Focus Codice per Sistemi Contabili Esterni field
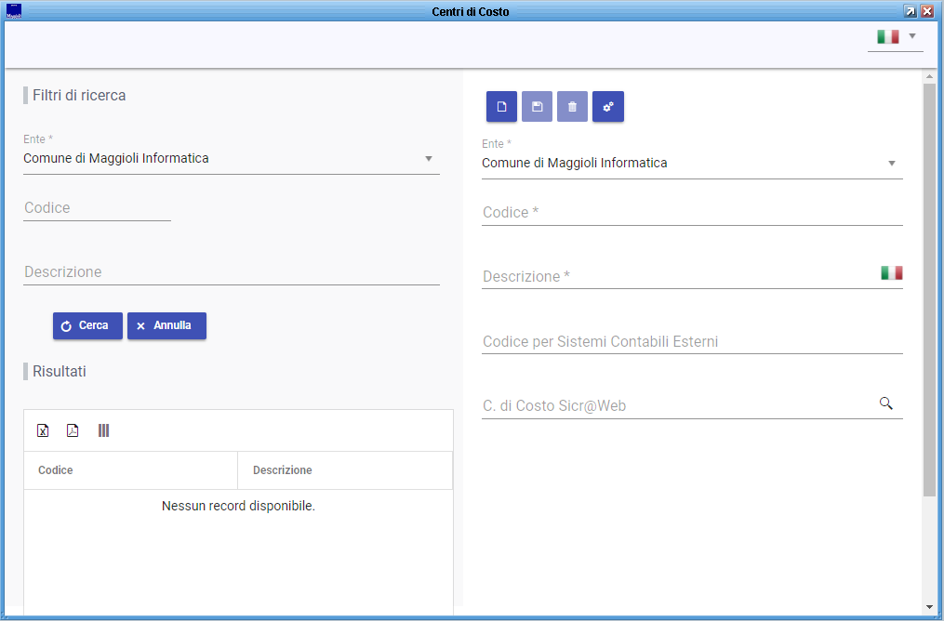944x621 pixels. 692,341
